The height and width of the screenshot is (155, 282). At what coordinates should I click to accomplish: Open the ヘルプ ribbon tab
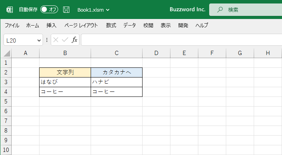tap(202, 25)
